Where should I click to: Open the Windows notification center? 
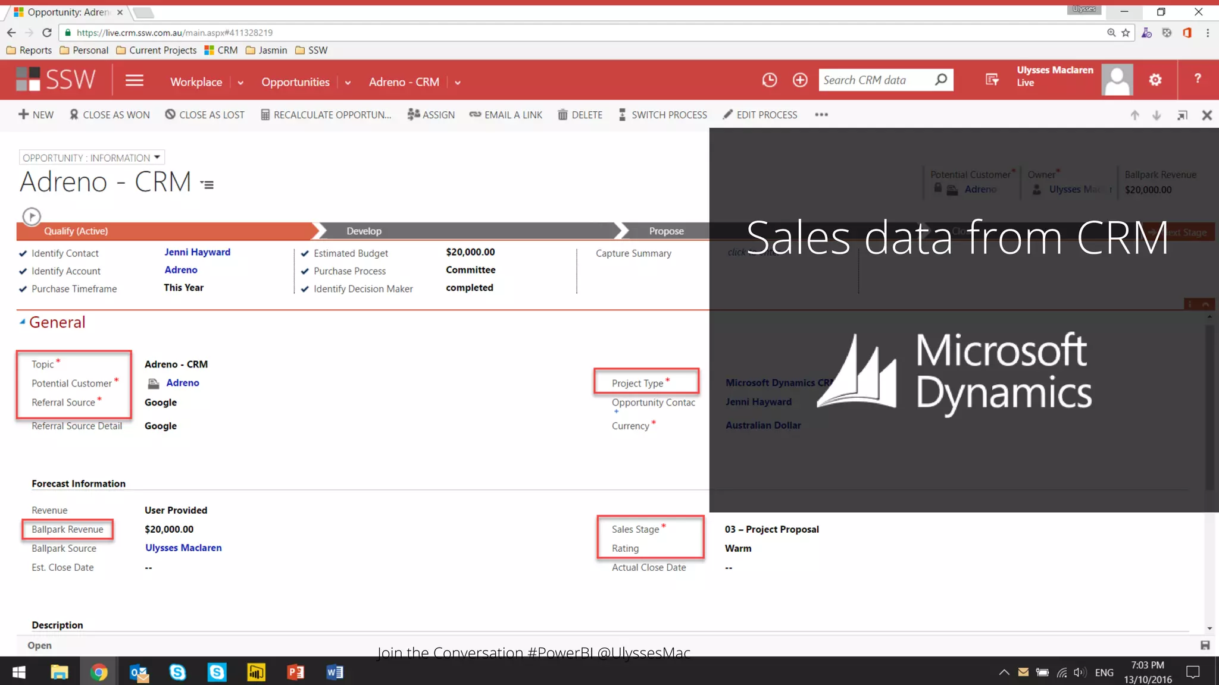coord(1193,673)
